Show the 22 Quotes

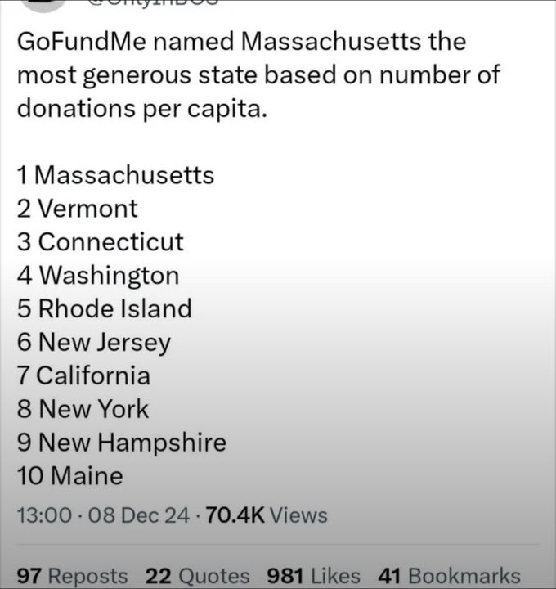[197, 576]
